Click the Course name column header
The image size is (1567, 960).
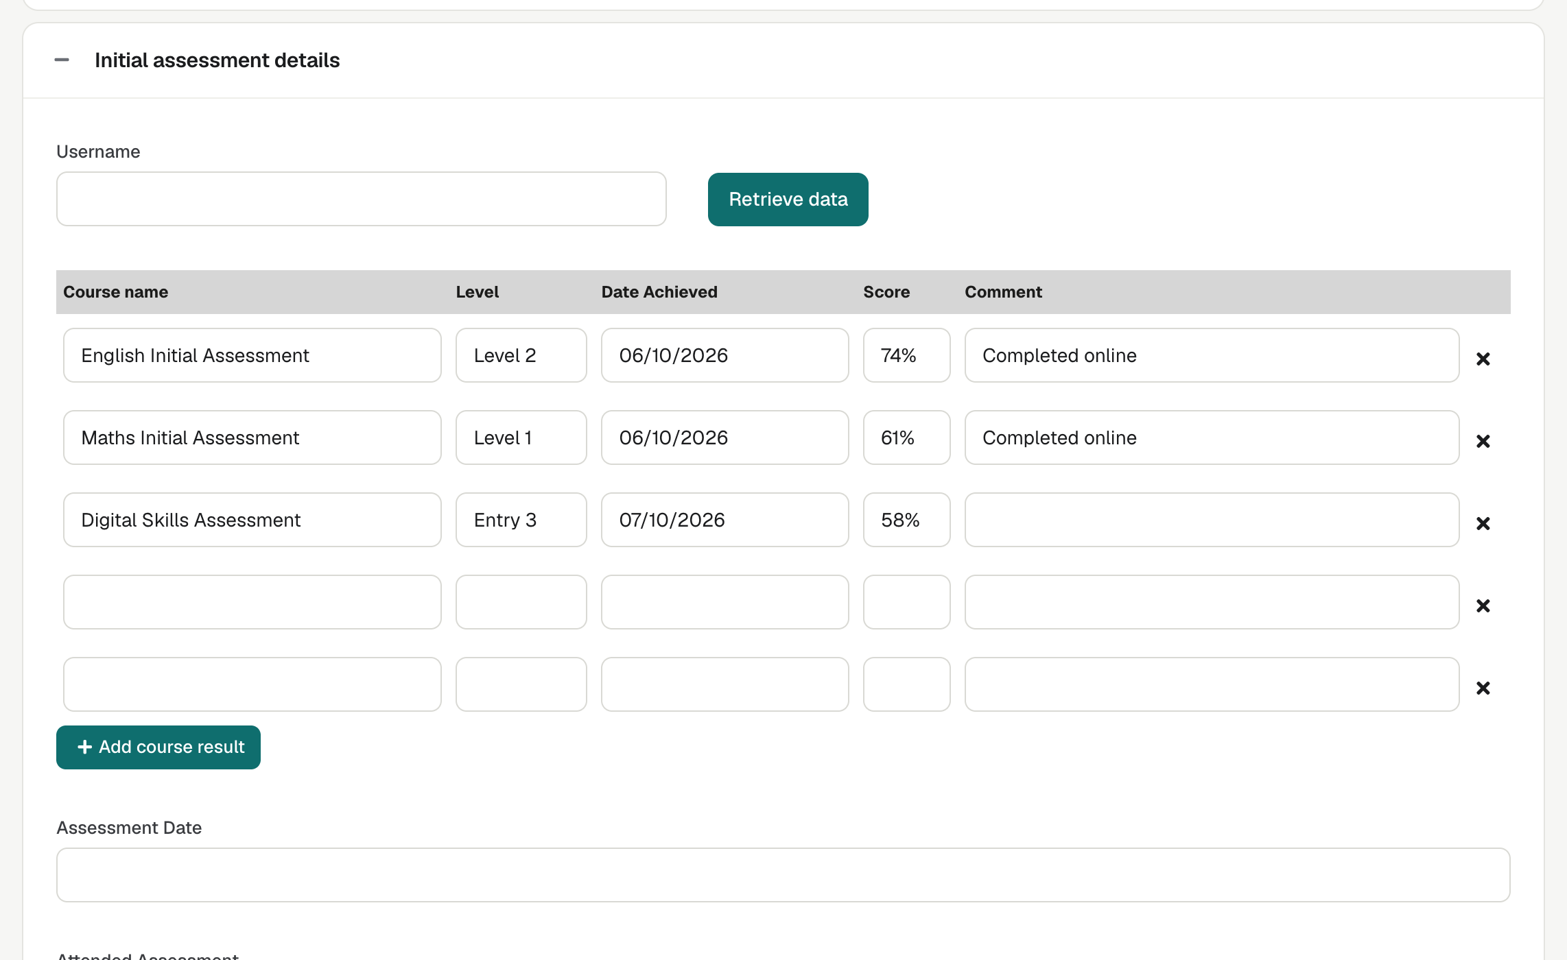click(115, 292)
